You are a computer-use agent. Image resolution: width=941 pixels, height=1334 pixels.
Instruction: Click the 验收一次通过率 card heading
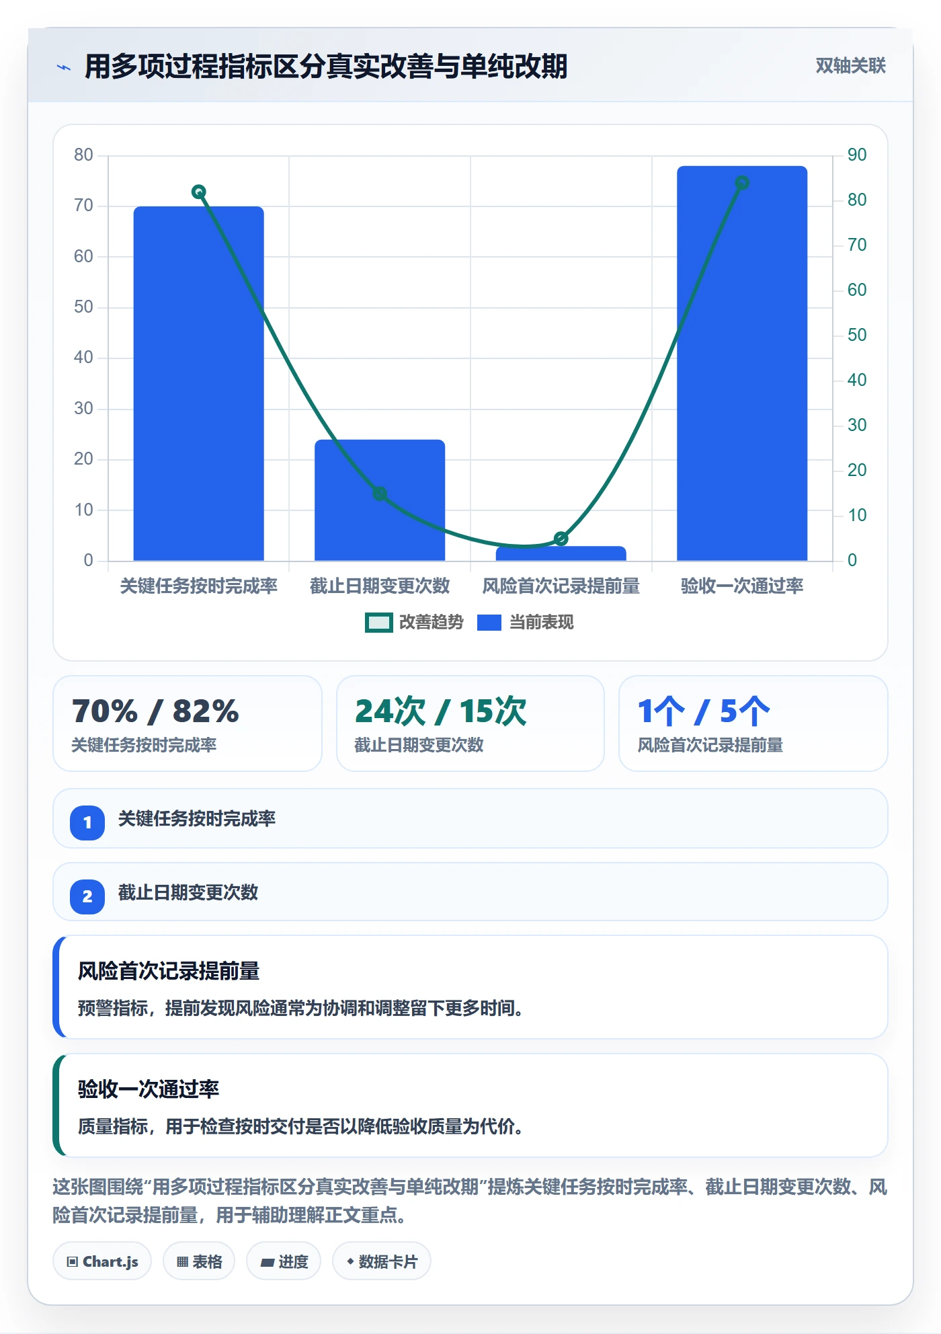[149, 1089]
